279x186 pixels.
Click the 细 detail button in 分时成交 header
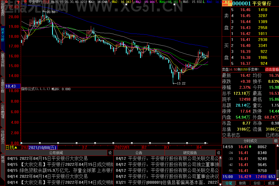tap(276, 141)
